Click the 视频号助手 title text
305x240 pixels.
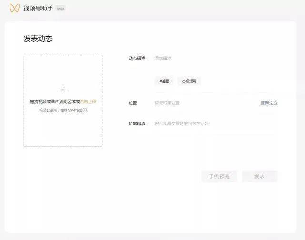(x=38, y=8)
